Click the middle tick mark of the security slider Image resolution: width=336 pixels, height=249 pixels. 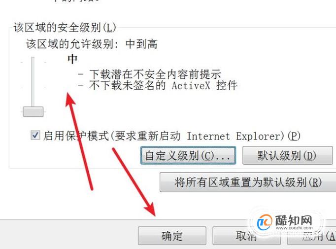click(x=33, y=87)
